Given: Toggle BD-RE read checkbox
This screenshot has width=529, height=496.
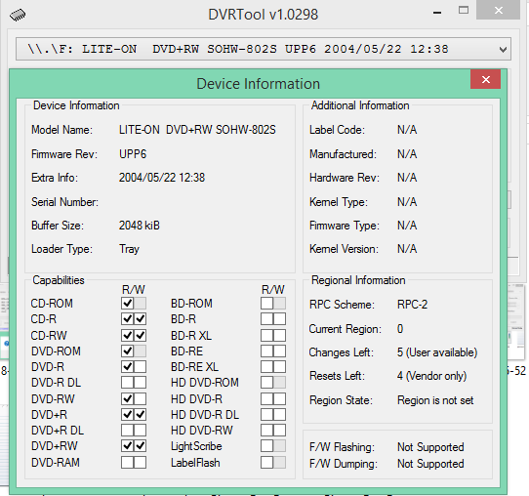Looking at the screenshot, I should tap(266, 351).
